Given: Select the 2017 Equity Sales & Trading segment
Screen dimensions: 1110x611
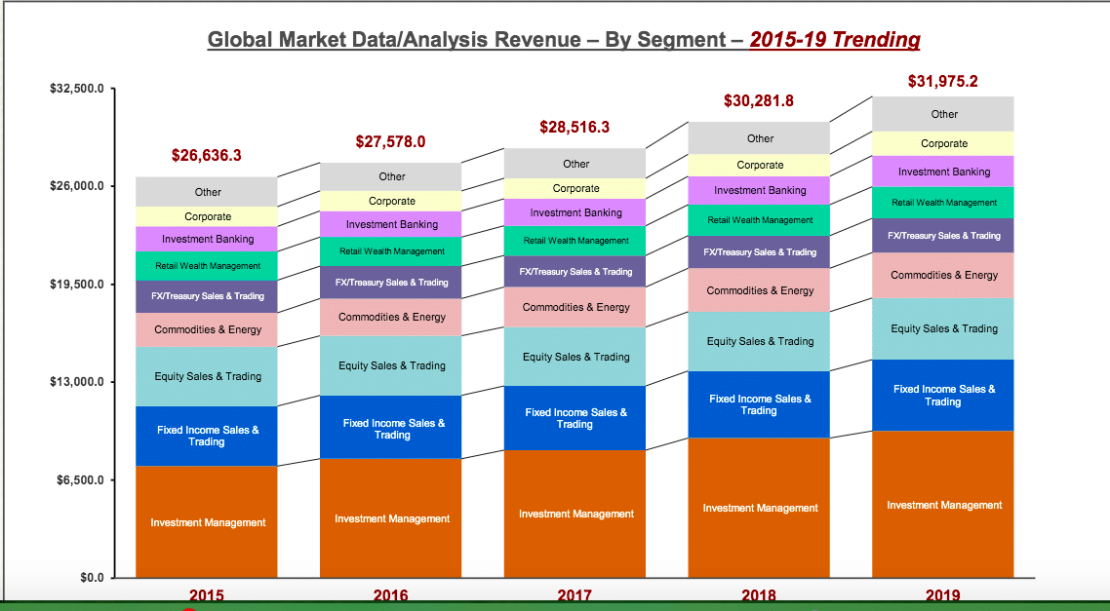Looking at the screenshot, I should [575, 357].
